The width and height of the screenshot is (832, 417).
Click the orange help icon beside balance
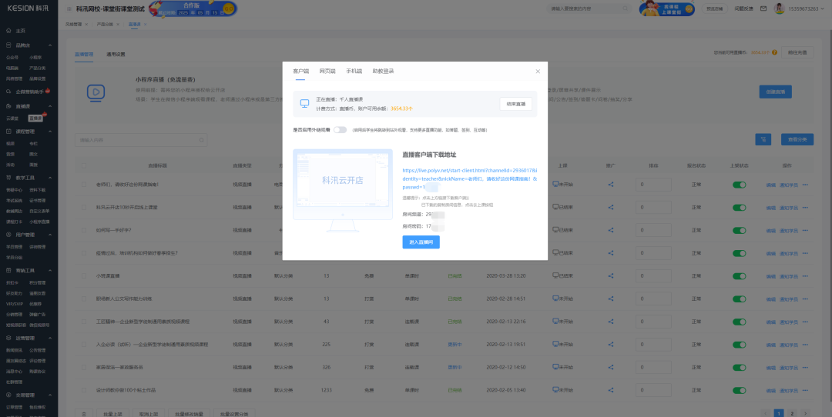774,52
